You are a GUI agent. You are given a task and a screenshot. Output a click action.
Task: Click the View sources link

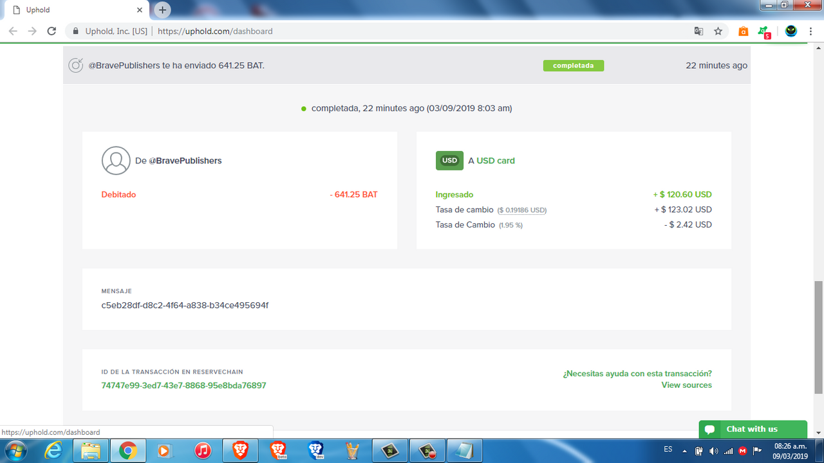(x=686, y=385)
